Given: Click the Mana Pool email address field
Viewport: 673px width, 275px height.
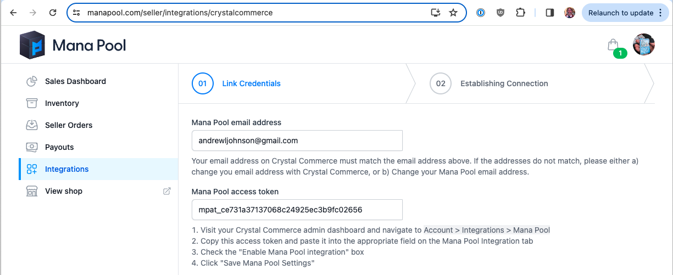Looking at the screenshot, I should [297, 141].
